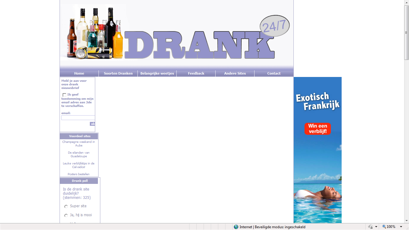Open the zoom level dropdown arrow
The width and height of the screenshot is (409, 230).
pyautogui.click(x=401, y=227)
